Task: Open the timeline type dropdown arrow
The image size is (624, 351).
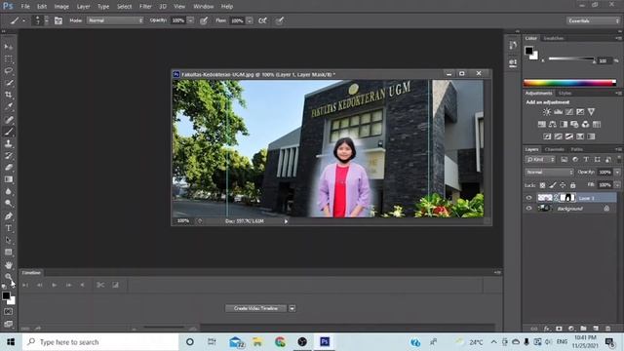Action: (292, 308)
